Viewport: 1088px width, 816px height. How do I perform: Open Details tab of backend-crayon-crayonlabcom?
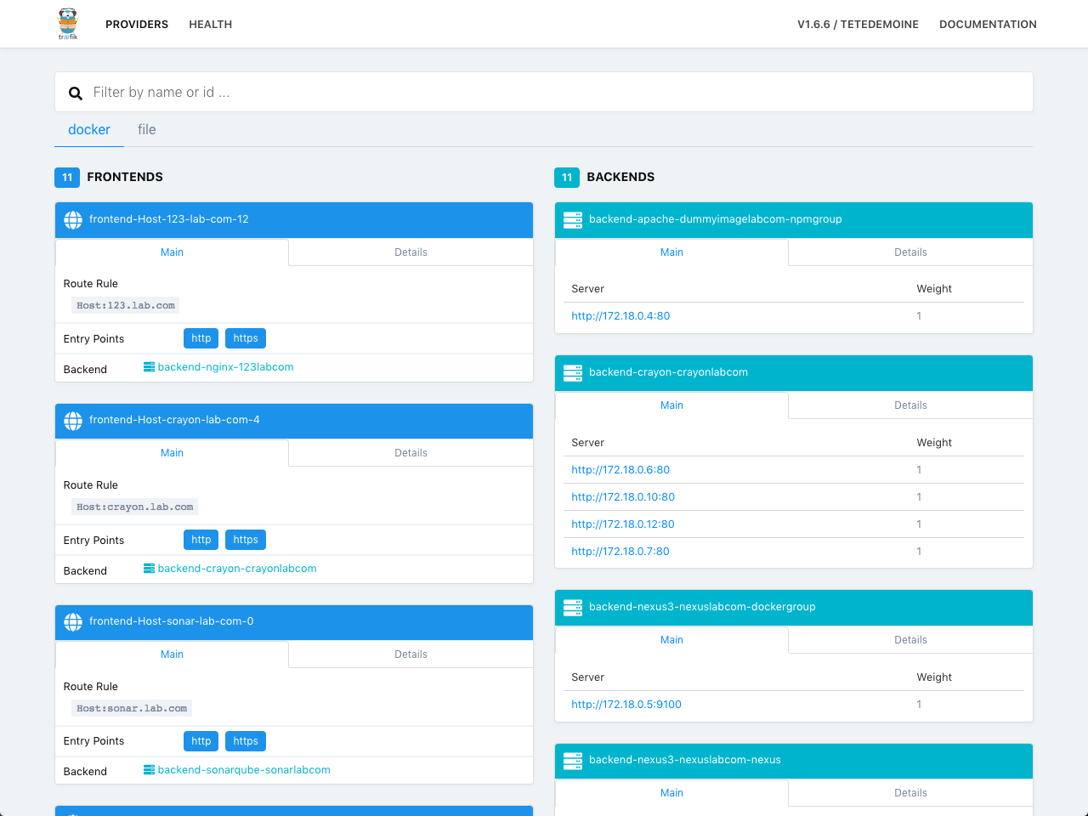910,405
